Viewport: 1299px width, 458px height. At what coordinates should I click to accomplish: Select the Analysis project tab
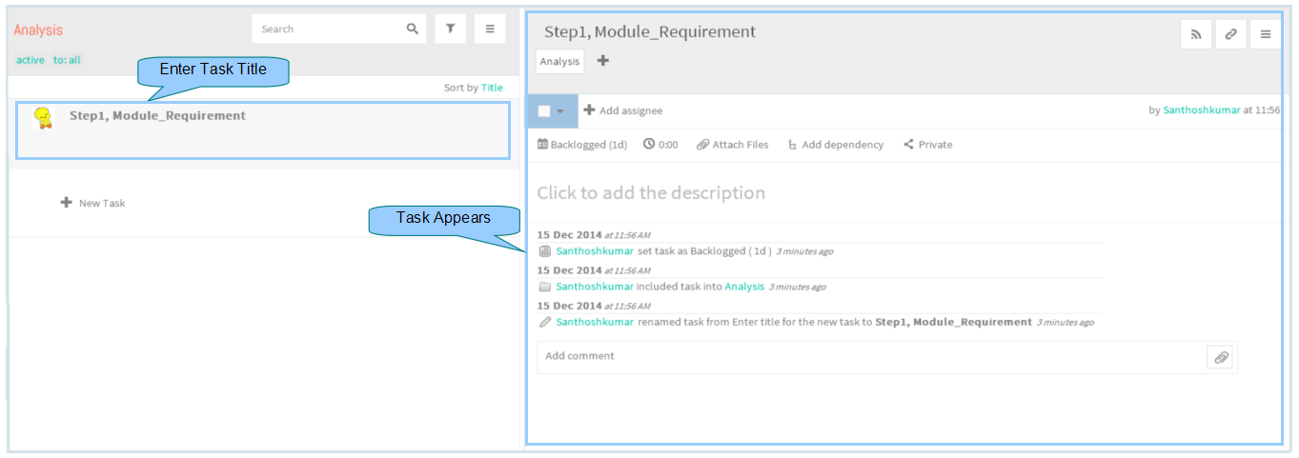559,62
